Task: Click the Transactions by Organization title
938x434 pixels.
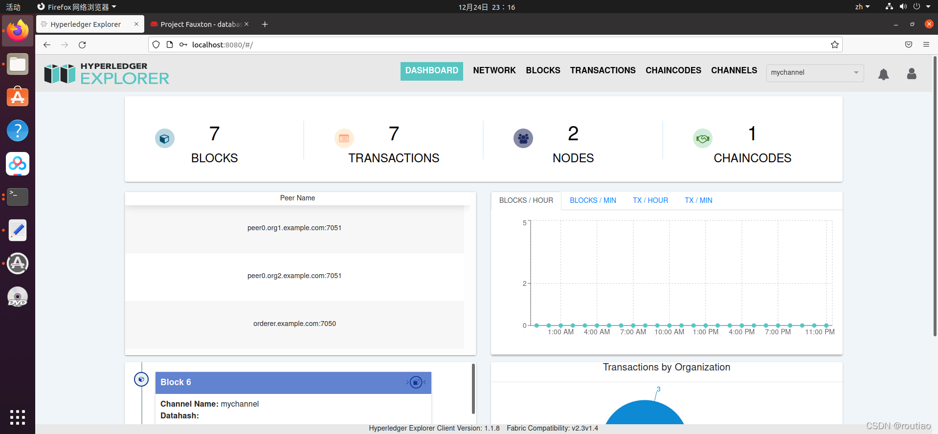Action: 666,368
